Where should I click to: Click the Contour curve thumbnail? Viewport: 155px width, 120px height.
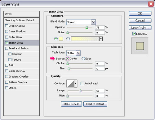(71, 83)
